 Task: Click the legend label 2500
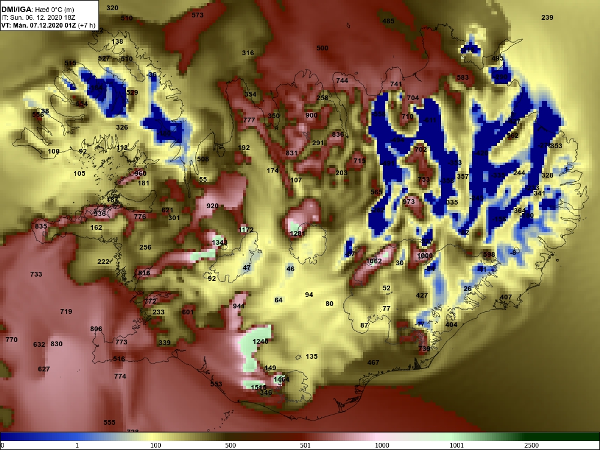(x=532, y=445)
